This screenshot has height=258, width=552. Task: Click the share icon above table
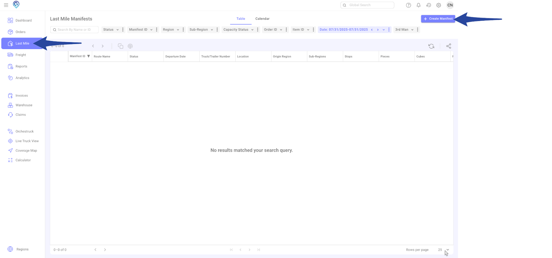[x=448, y=46]
